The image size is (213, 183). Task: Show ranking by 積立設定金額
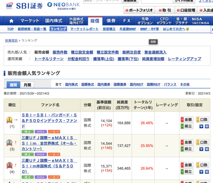82,52
